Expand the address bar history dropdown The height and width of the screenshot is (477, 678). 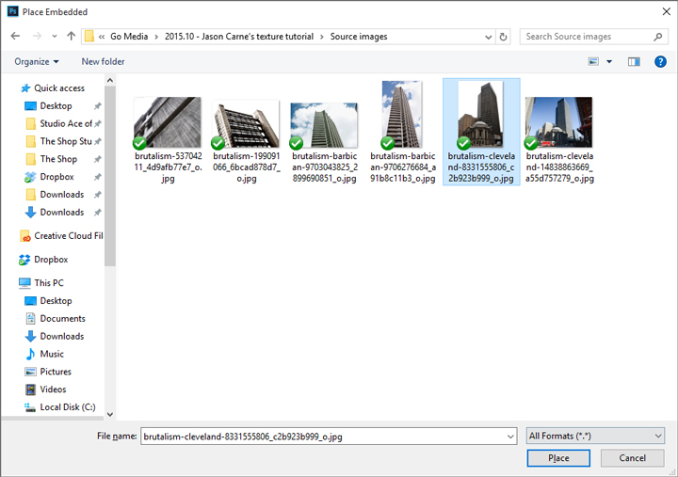[488, 37]
